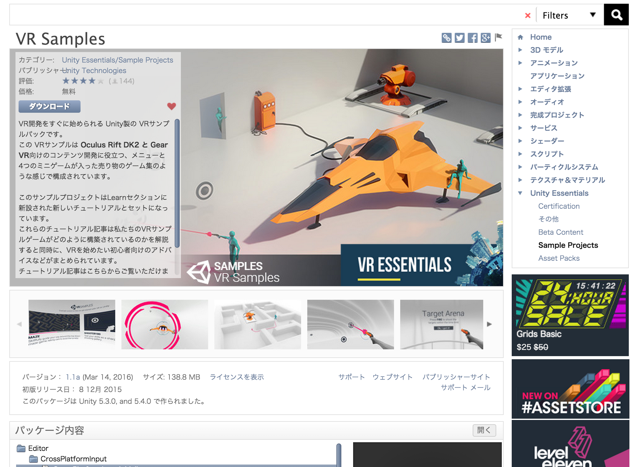Expand the テクスチャ＆マテリアル category arrow
This screenshot has width=635, height=467.
tap(520, 180)
